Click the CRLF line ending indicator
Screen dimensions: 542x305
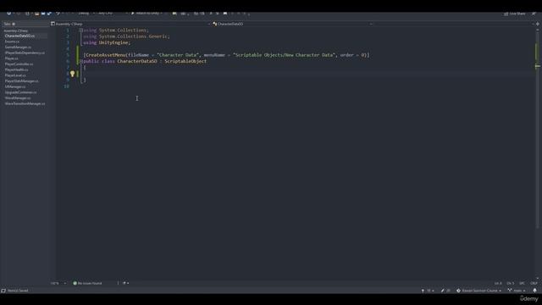tap(534, 283)
